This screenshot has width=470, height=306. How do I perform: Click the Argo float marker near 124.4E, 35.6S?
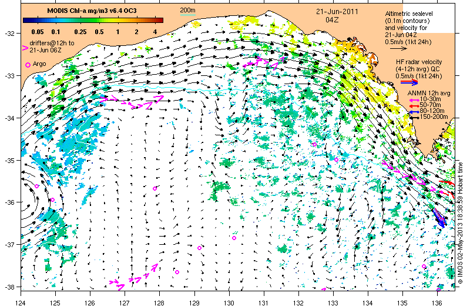37,186
